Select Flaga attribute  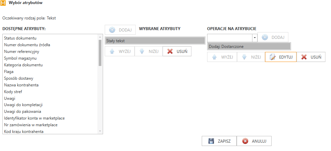51,72
